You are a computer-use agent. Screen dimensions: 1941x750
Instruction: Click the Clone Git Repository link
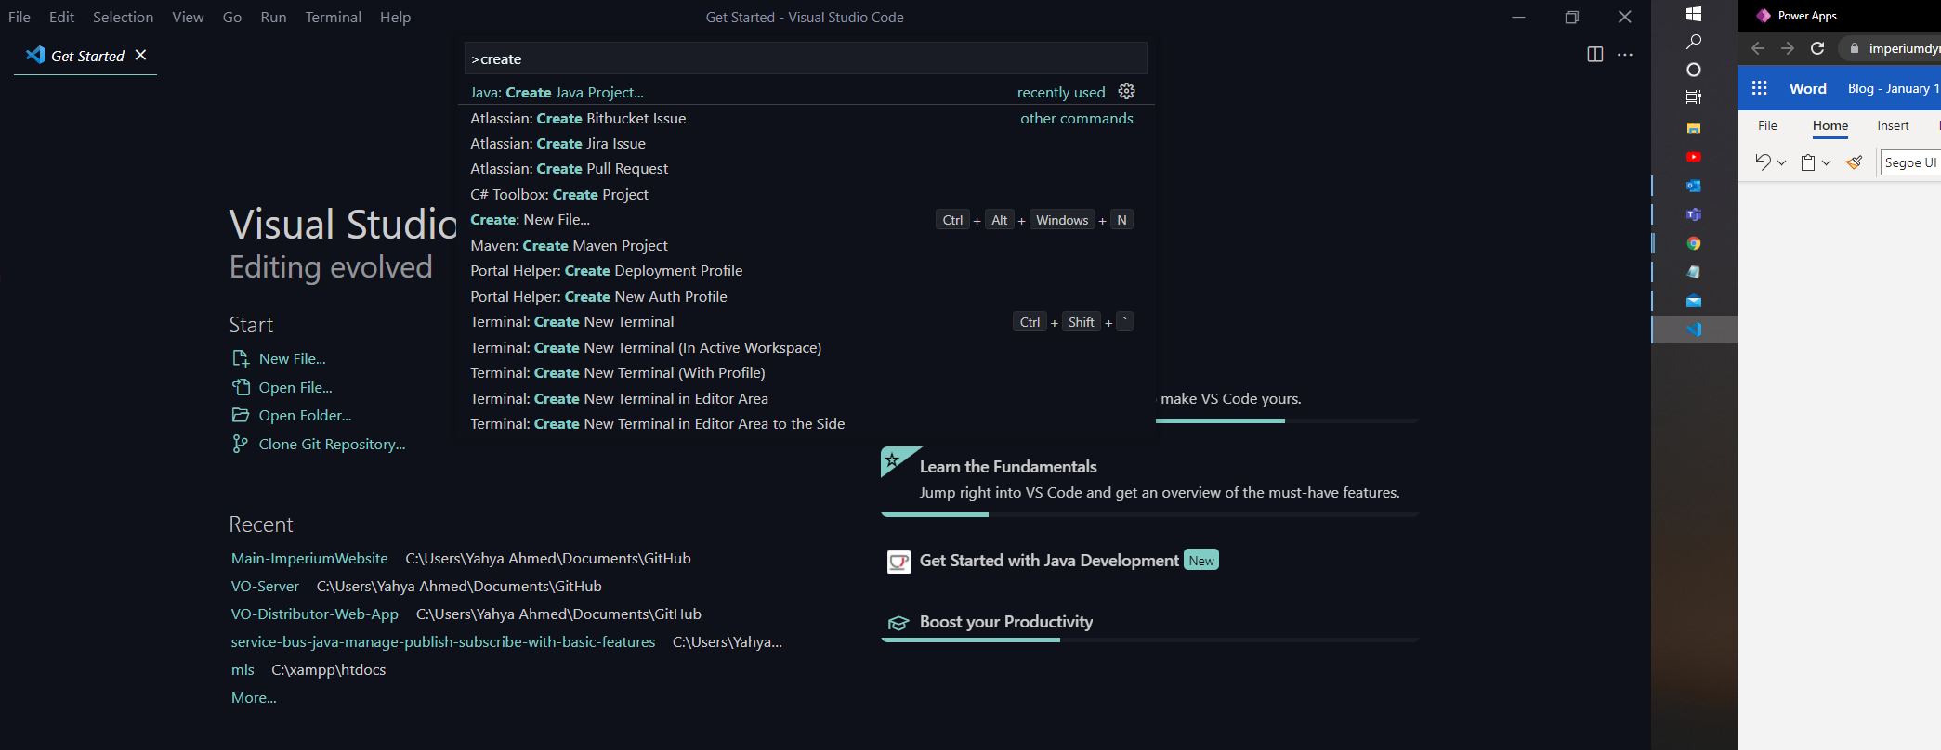click(x=332, y=444)
